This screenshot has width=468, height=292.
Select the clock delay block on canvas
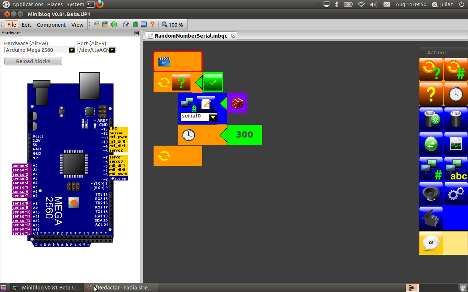tap(202, 135)
